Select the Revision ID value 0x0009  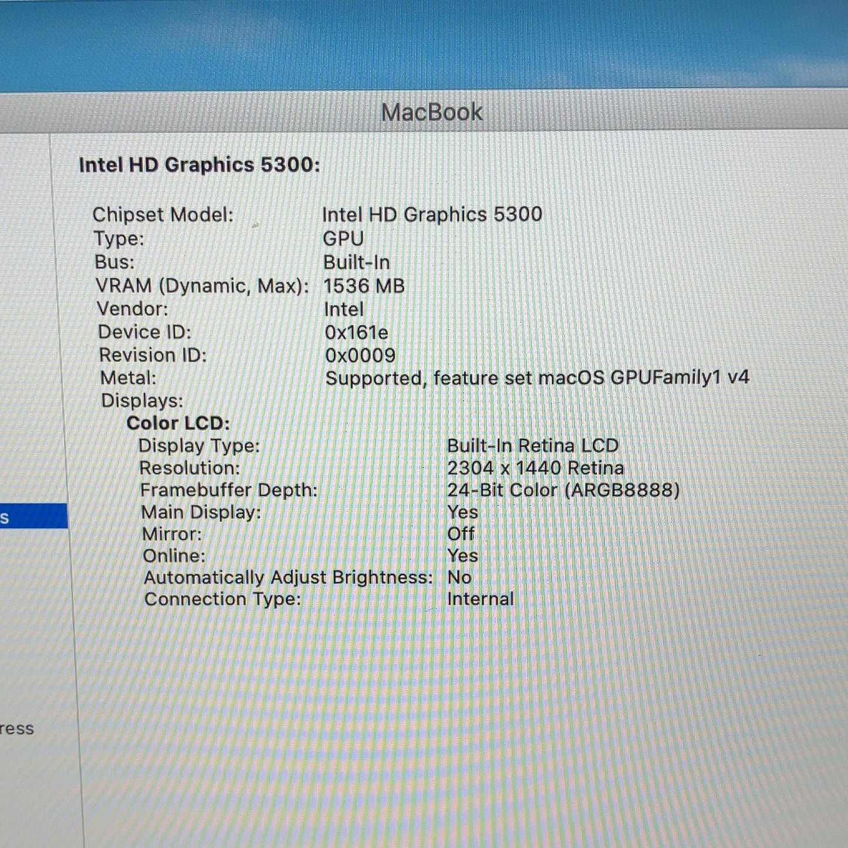[x=360, y=356]
